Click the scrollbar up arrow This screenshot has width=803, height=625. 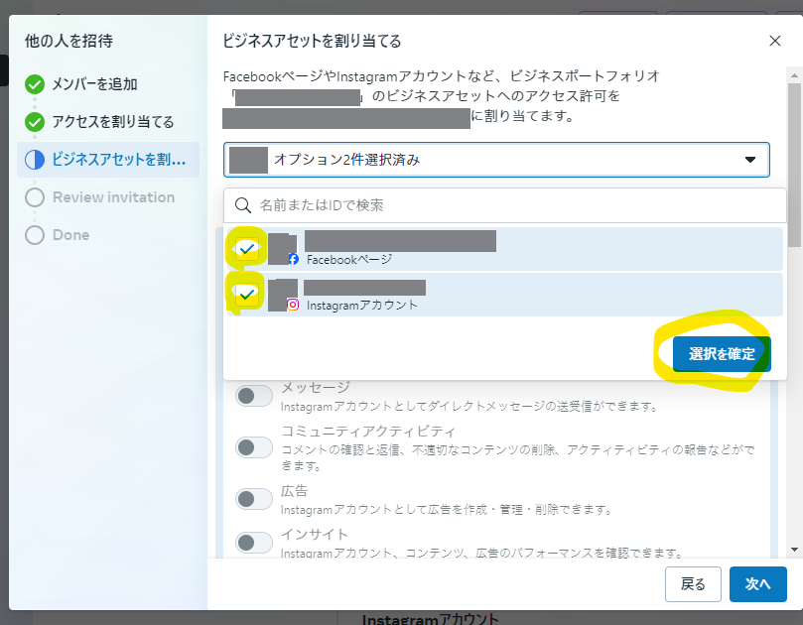pos(794,75)
